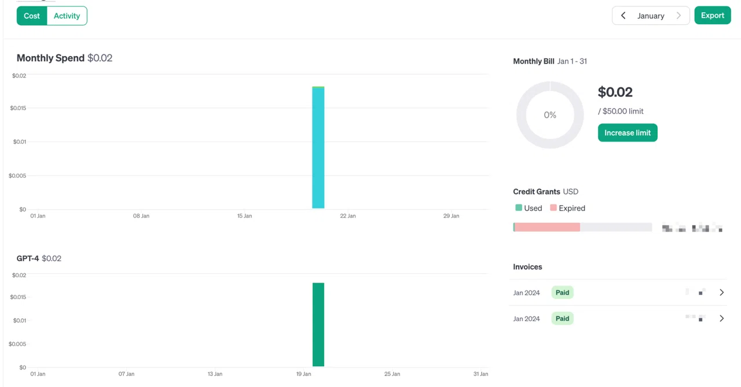Click the '/ $50.00 limit' text
This screenshot has height=387, width=741.
pyautogui.click(x=621, y=111)
